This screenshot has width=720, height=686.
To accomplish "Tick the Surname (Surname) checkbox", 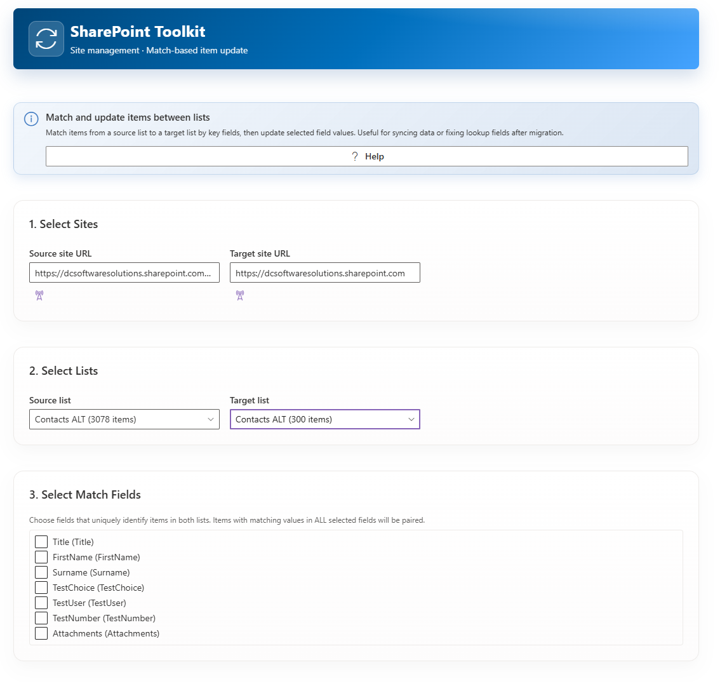I will point(41,572).
